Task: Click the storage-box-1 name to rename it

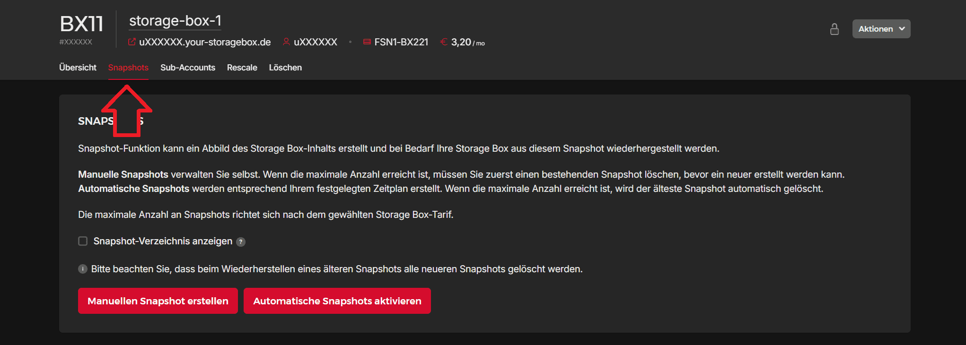Action: (x=175, y=21)
